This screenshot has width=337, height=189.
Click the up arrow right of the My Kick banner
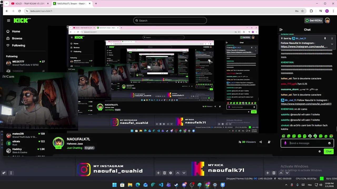click(281, 173)
